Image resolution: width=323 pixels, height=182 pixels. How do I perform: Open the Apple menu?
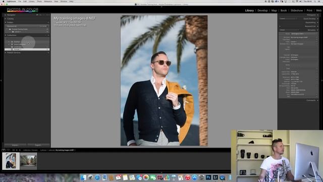(x=4, y=2)
